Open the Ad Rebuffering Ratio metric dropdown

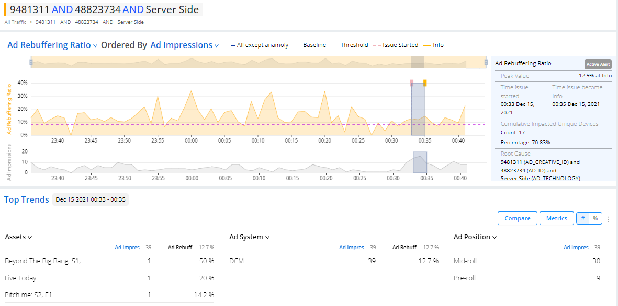click(52, 45)
